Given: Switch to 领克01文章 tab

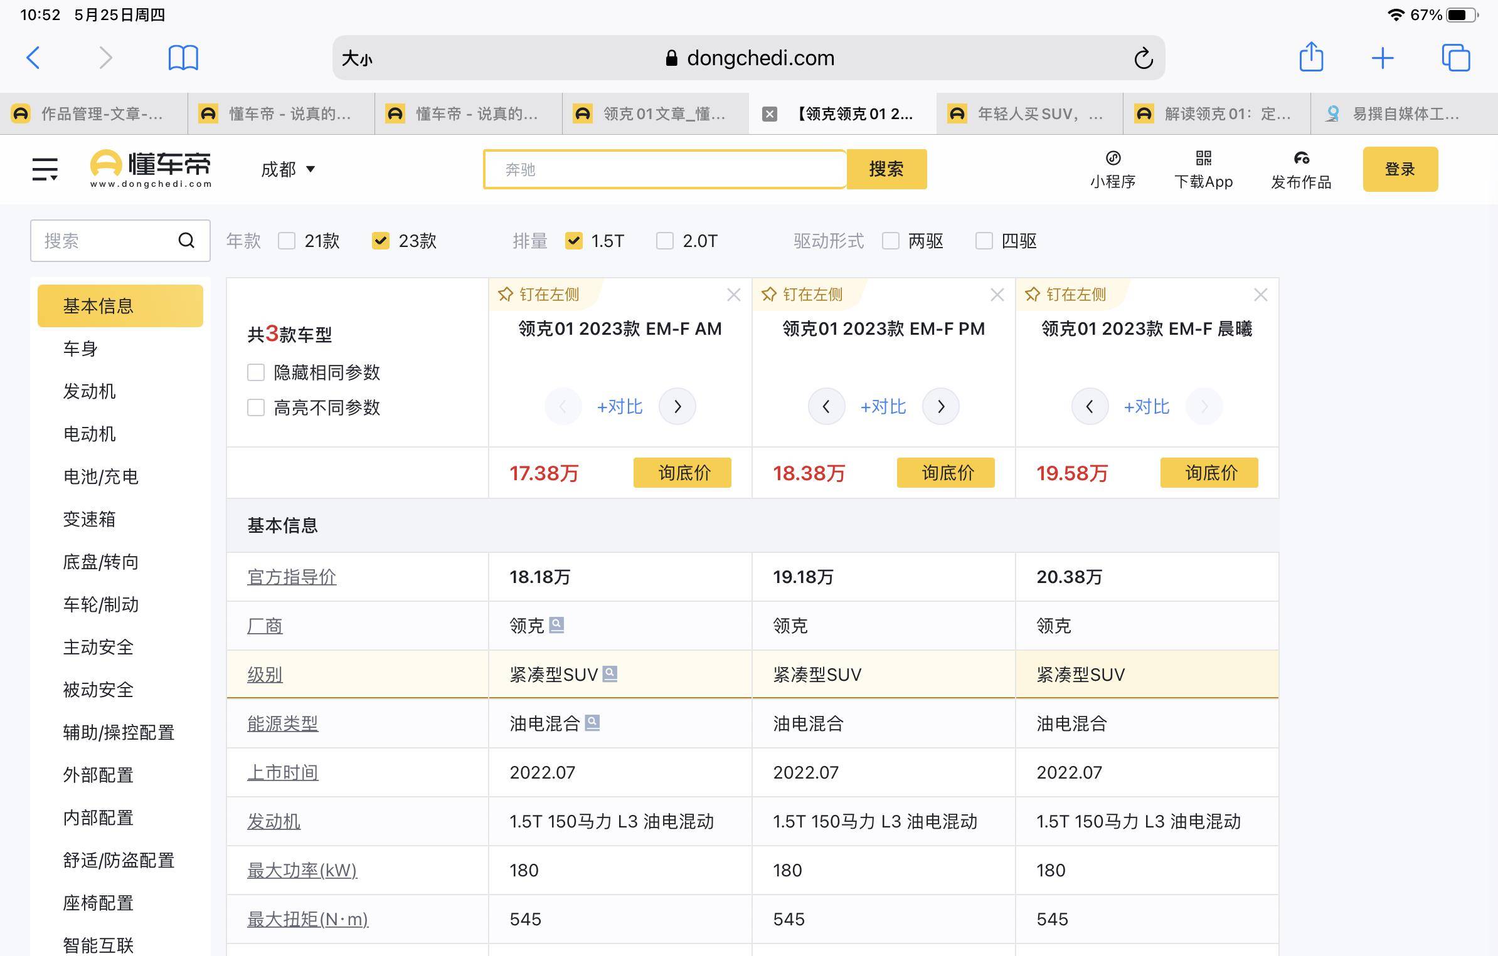Looking at the screenshot, I should coord(656,113).
